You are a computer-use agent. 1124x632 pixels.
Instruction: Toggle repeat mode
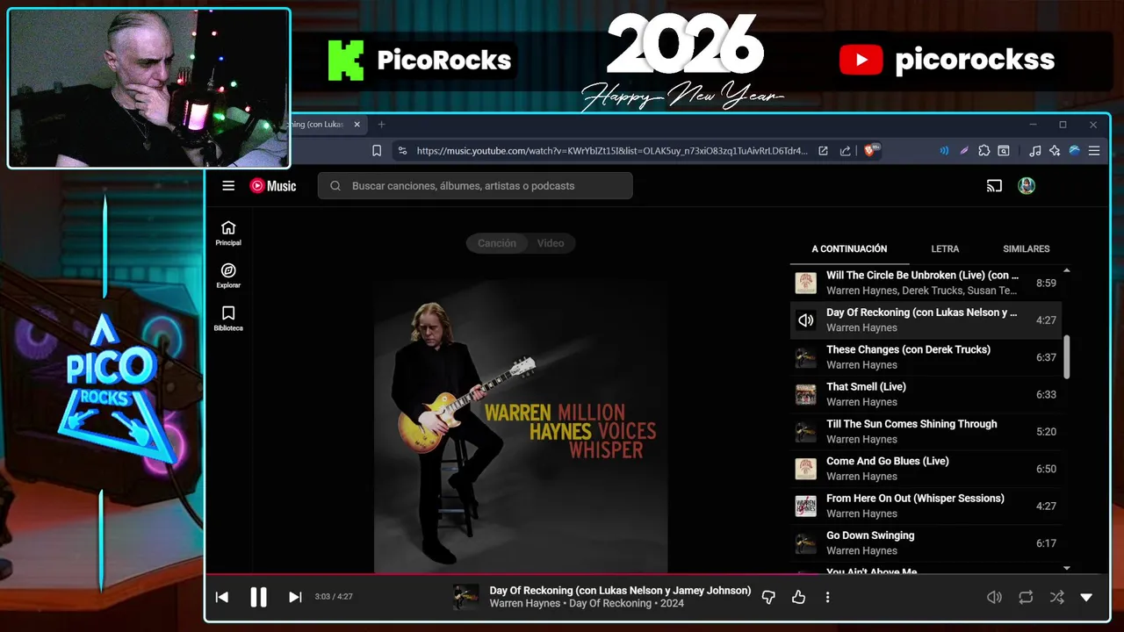pos(1026,597)
